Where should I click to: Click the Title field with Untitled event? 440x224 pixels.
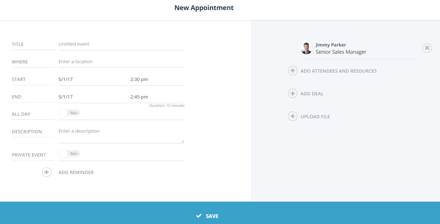pyautogui.click(x=121, y=44)
